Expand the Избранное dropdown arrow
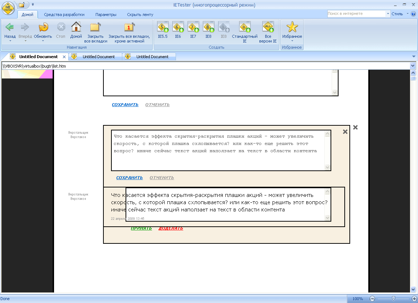 coord(292,41)
